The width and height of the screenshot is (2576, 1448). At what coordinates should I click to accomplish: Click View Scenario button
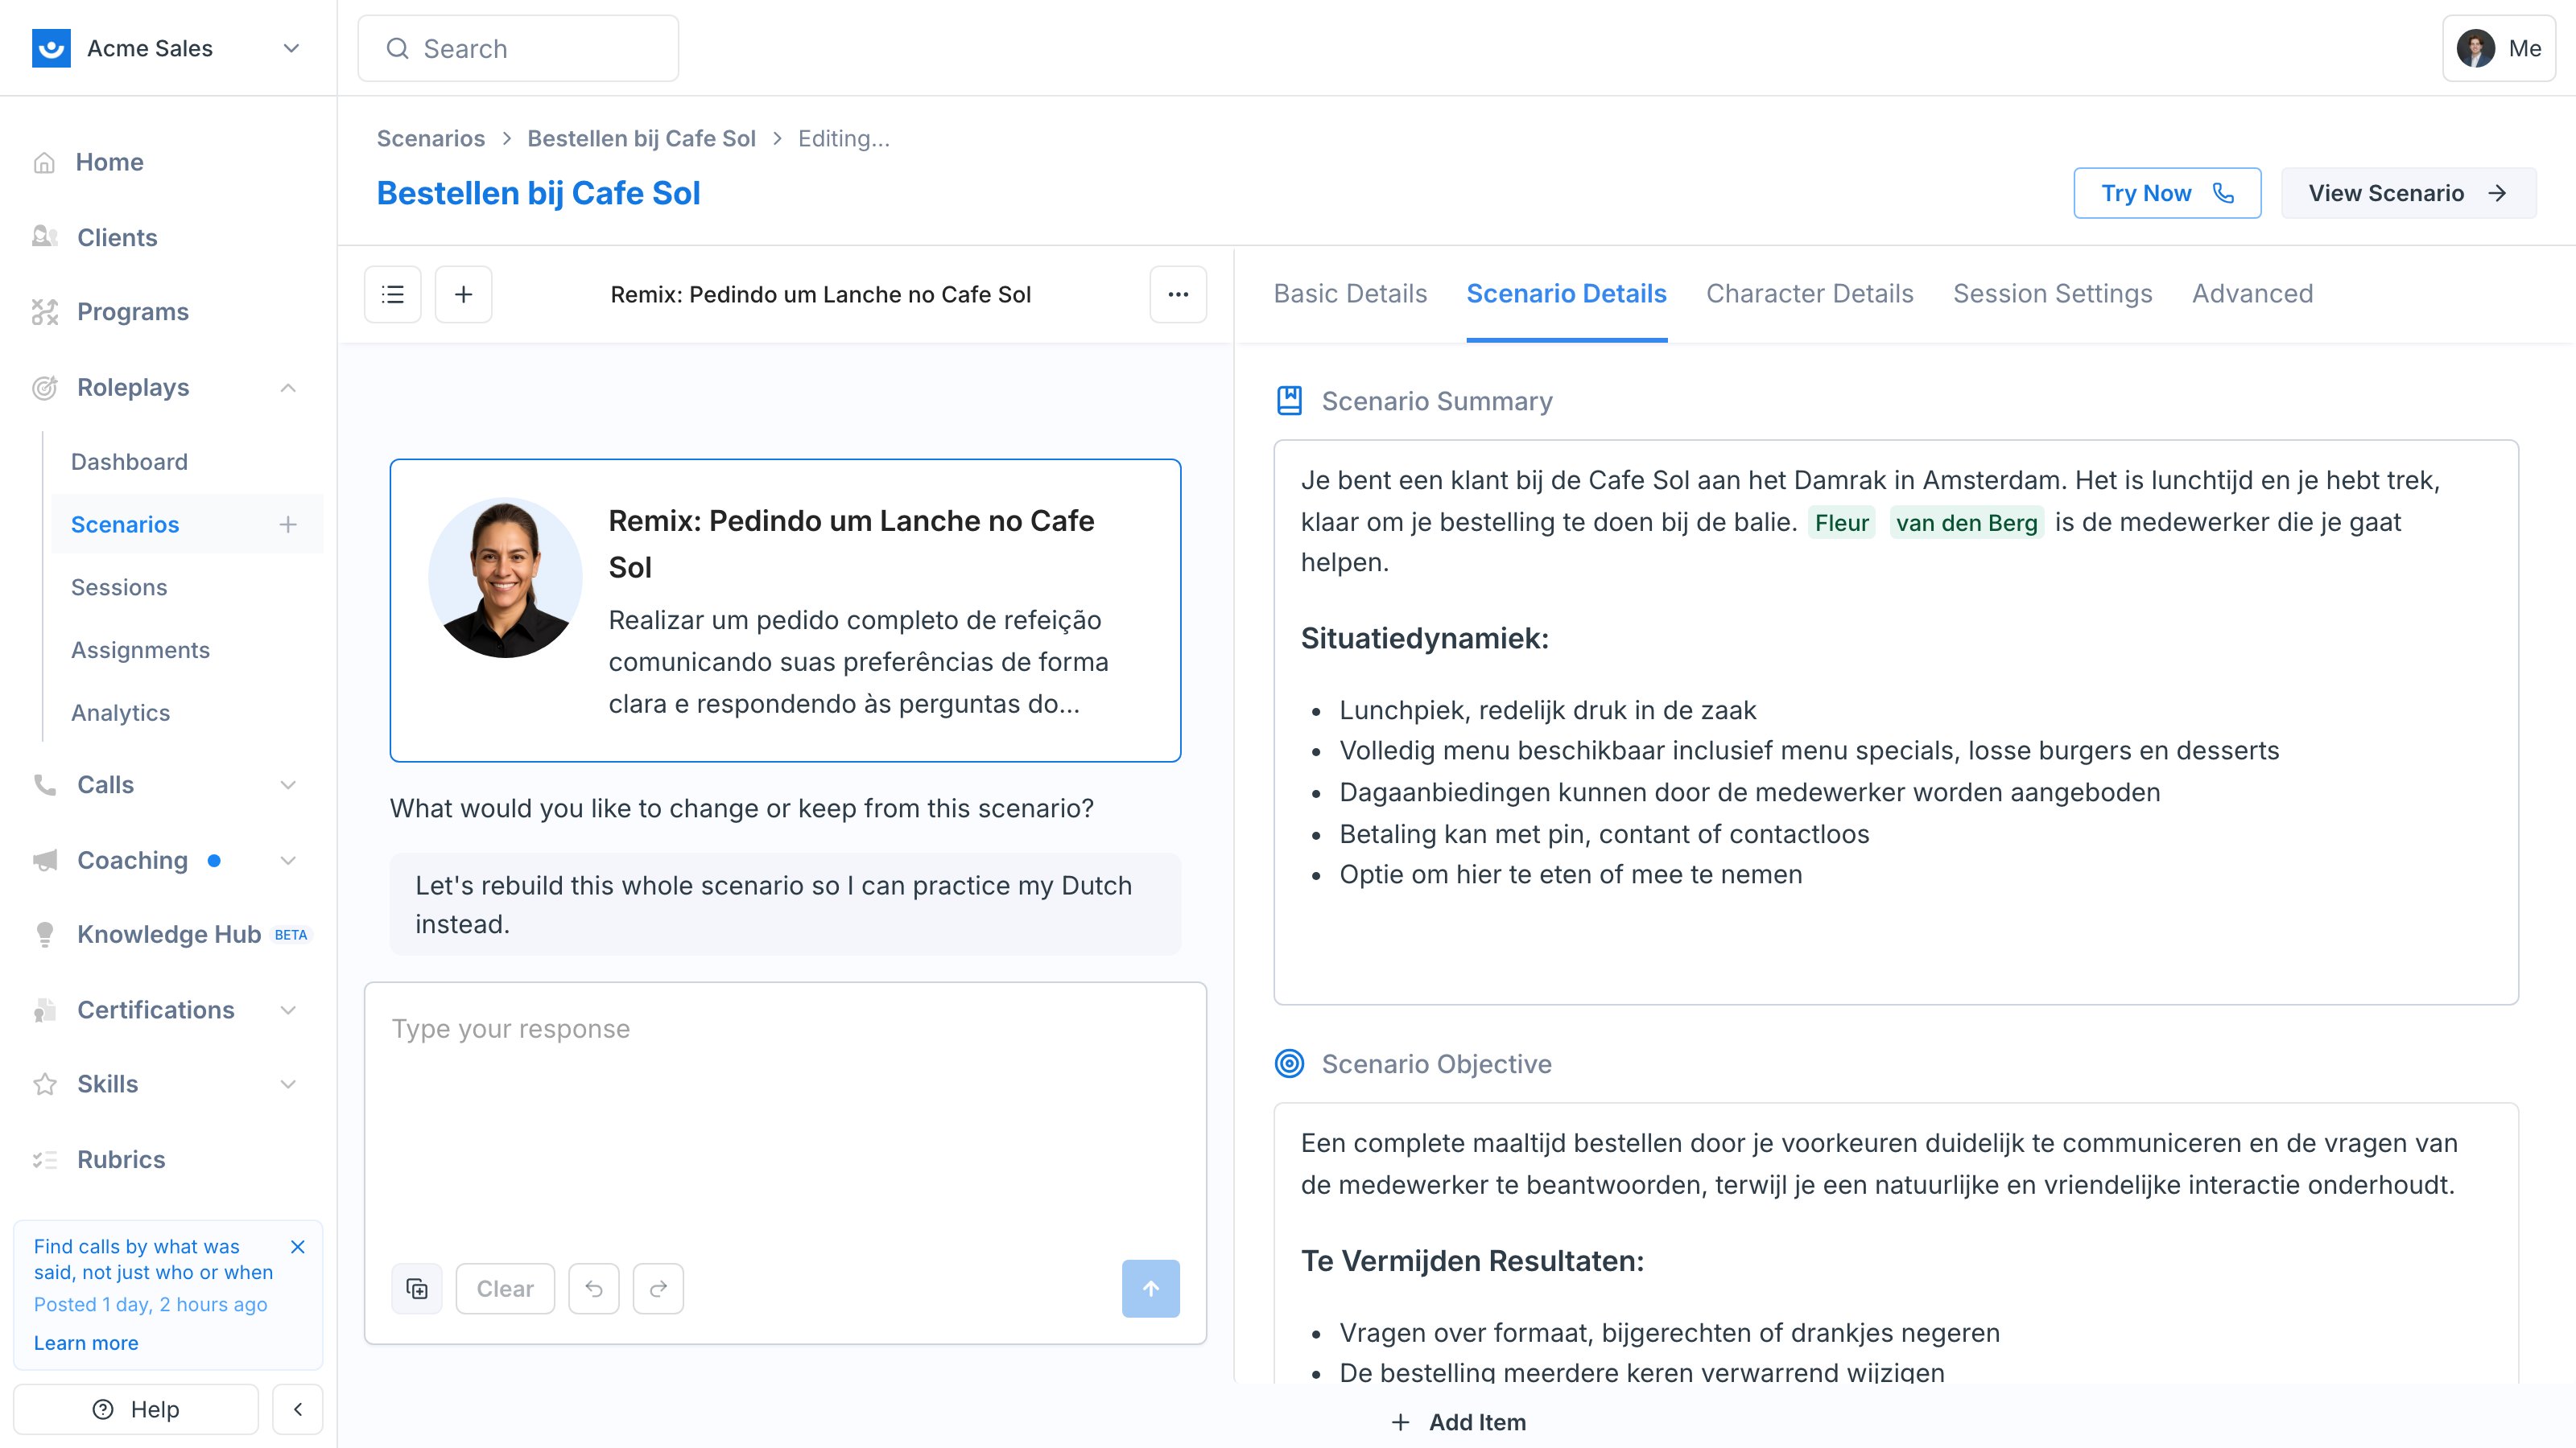(2408, 193)
